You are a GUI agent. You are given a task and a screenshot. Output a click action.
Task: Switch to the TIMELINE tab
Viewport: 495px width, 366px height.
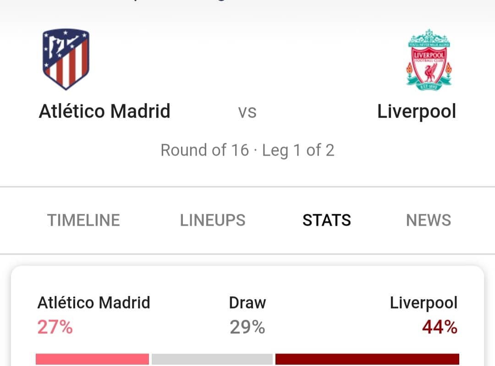[x=84, y=220]
